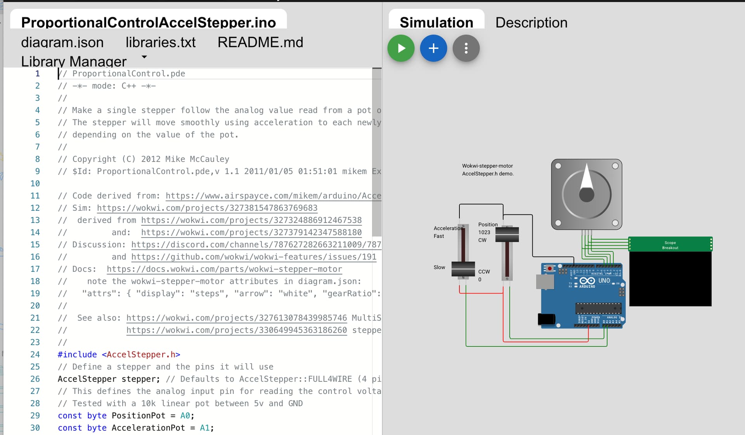Click the Acceleration slide potentiometer knob
The height and width of the screenshot is (435, 745).
(x=463, y=269)
